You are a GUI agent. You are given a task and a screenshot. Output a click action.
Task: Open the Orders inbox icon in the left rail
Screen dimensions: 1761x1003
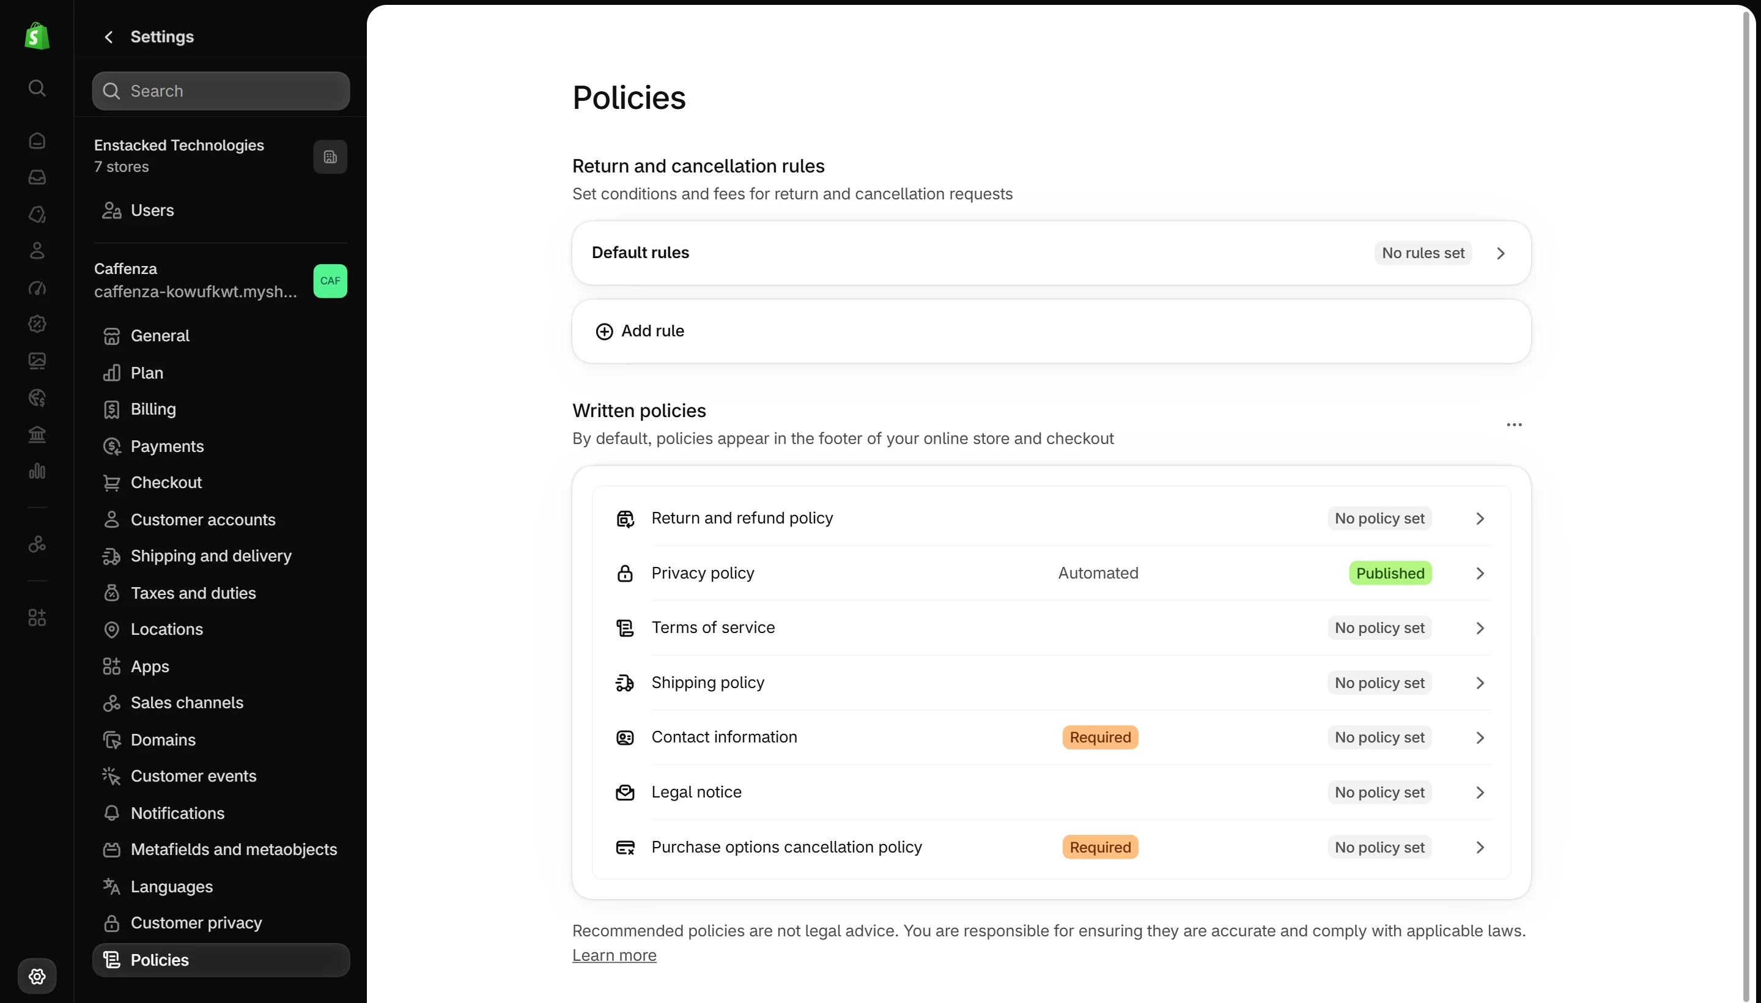(x=37, y=177)
